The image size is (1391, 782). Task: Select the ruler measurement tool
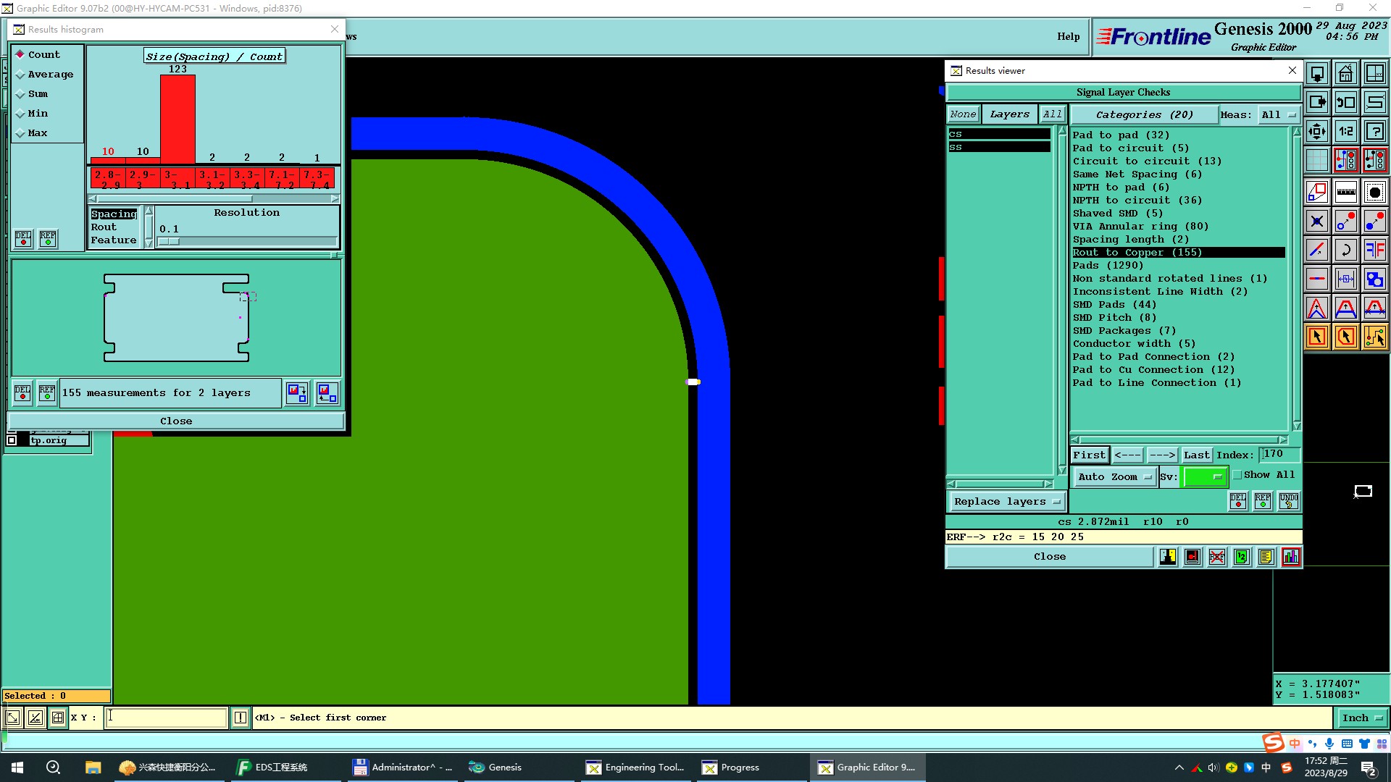tap(1345, 192)
